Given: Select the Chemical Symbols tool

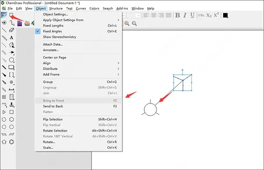Looking at the screenshot, I should point(11,82).
